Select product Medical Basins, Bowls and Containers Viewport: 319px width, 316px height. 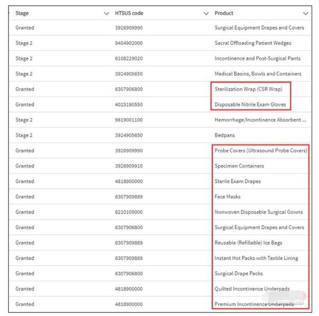click(258, 74)
